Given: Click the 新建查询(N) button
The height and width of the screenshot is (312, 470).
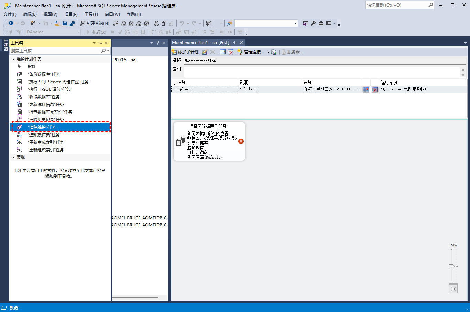Looking at the screenshot, I should [95, 23].
